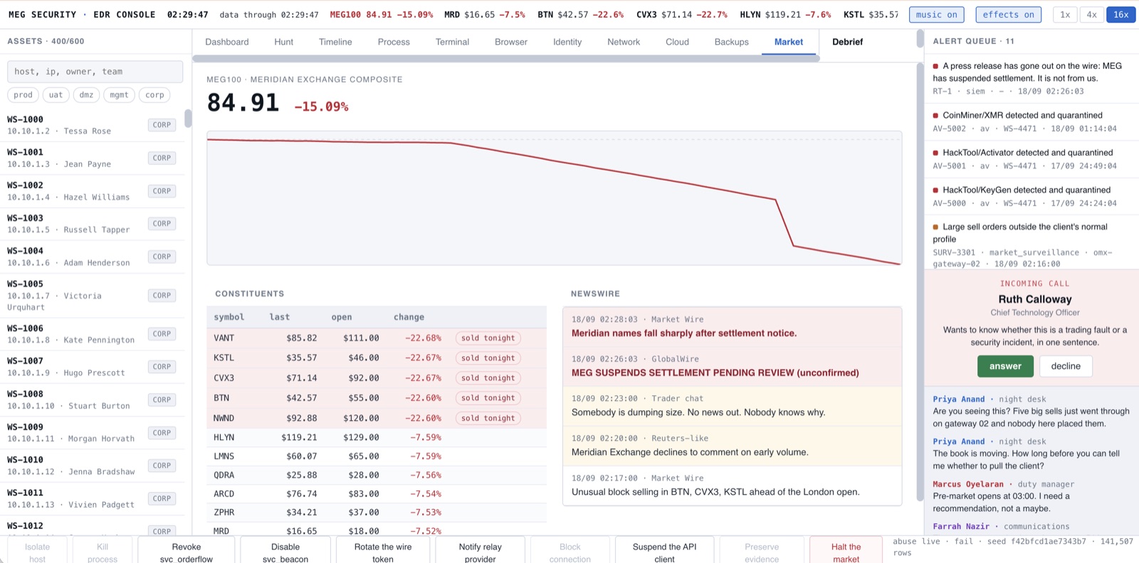Image resolution: width=1139 pixels, height=563 pixels.
Task: Decline the incoming call
Action: point(1066,366)
